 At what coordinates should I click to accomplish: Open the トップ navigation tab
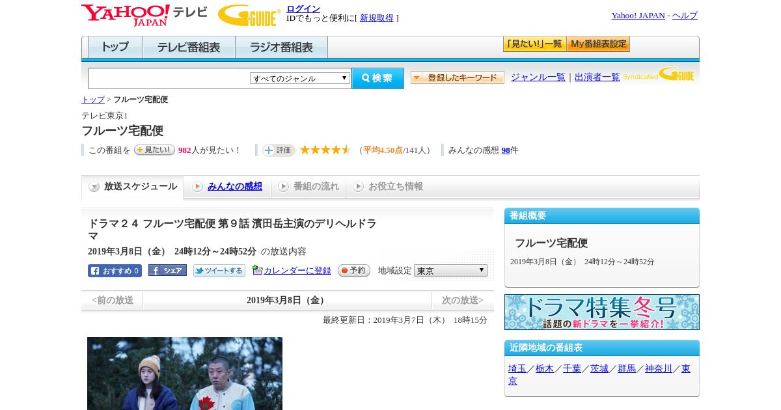click(x=115, y=47)
